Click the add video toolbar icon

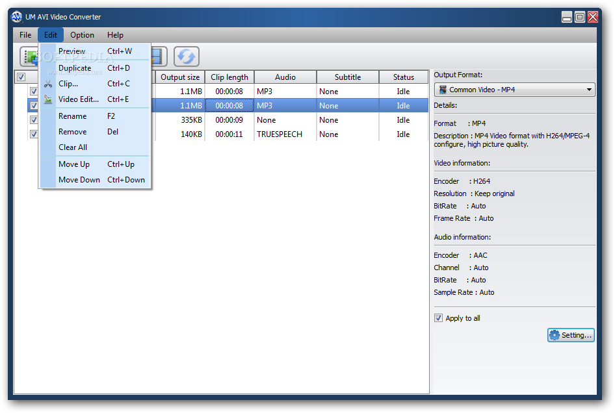[29, 56]
